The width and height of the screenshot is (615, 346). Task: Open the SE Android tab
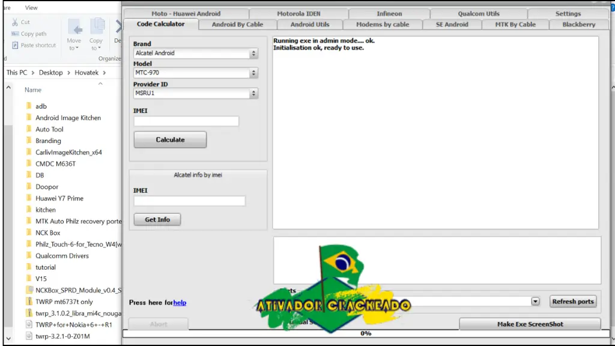coord(452,24)
